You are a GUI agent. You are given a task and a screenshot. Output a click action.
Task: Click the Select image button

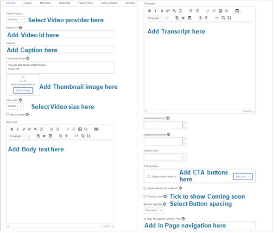[x=23, y=90]
